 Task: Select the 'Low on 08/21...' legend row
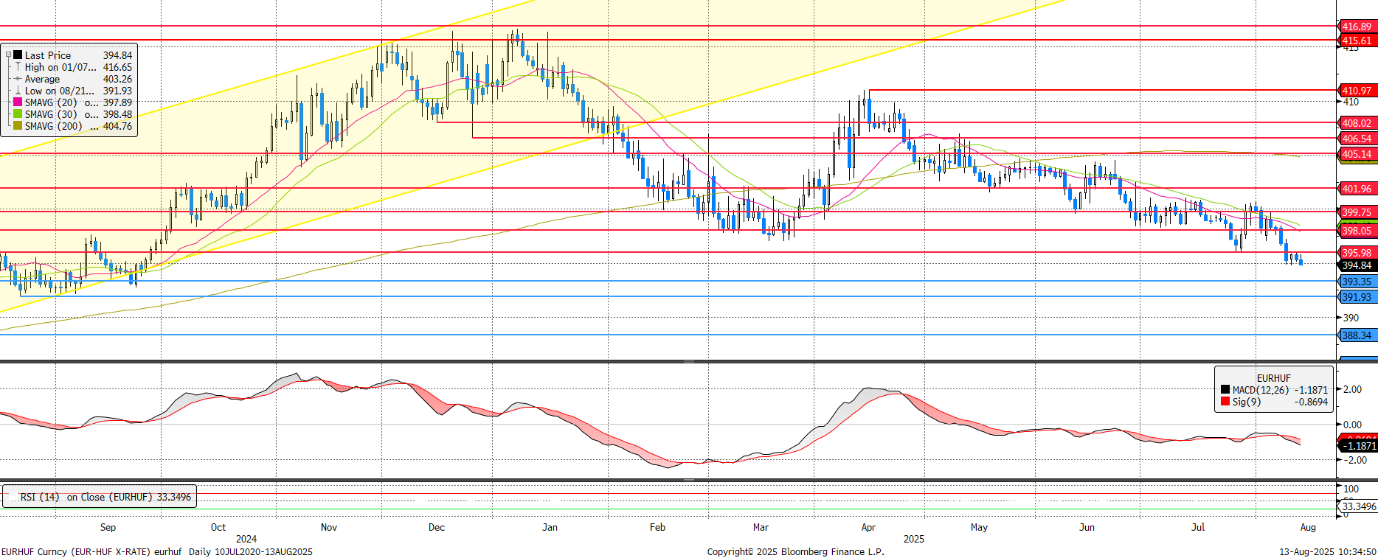pyautogui.click(x=60, y=91)
